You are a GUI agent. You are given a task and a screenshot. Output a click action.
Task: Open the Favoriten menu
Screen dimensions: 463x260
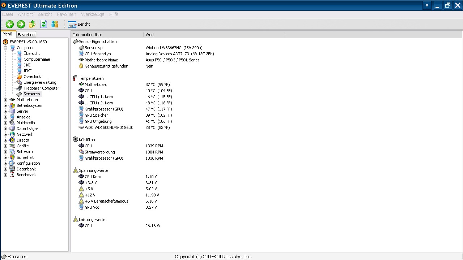[x=67, y=14]
